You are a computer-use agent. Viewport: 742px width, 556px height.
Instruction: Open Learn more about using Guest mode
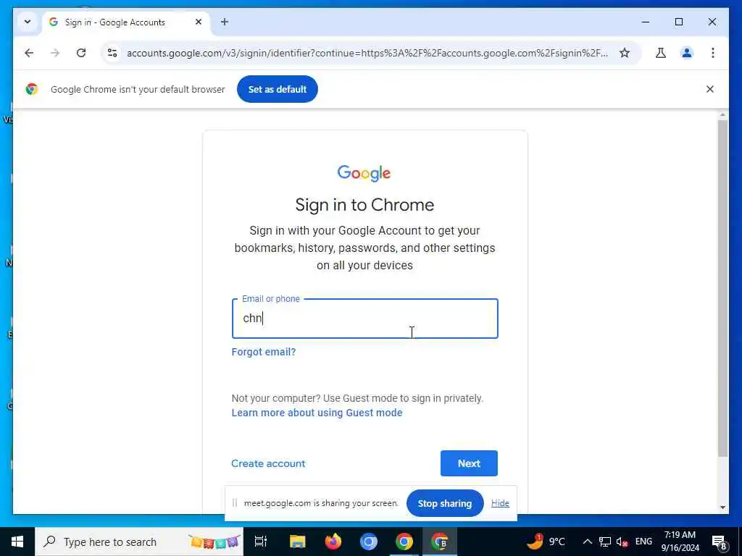[317, 413]
